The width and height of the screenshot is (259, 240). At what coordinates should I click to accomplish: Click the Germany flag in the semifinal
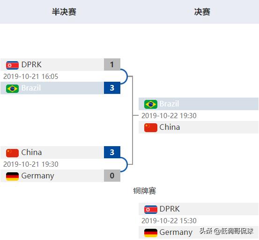[x=12, y=176]
